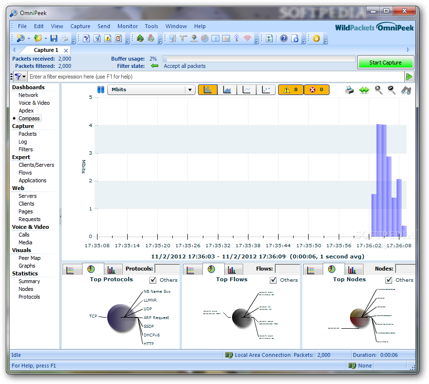Select the Capture 1 tab

pyautogui.click(x=46, y=50)
